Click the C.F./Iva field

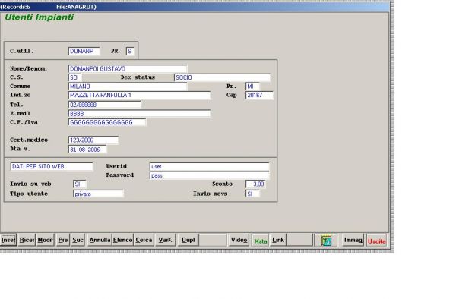[107, 122]
